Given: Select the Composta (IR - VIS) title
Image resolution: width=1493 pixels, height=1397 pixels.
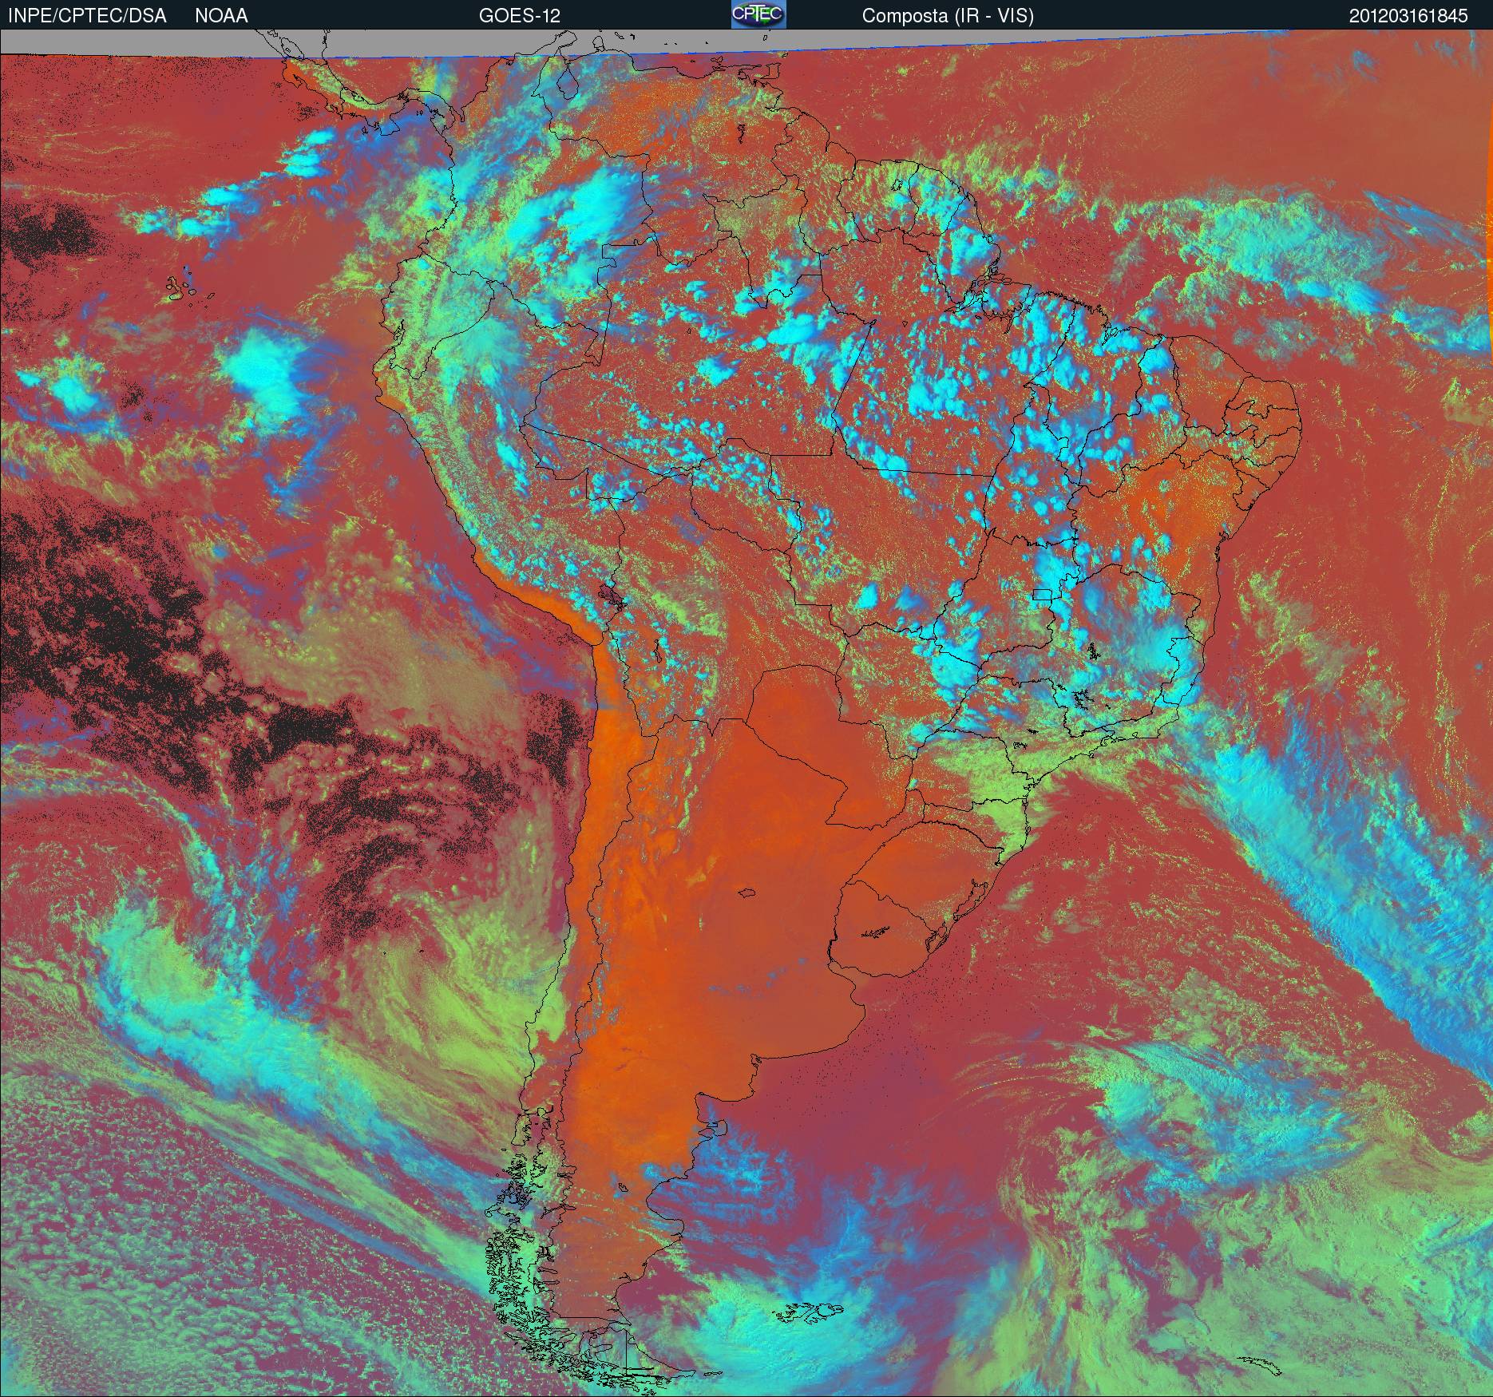Looking at the screenshot, I should [x=948, y=16].
